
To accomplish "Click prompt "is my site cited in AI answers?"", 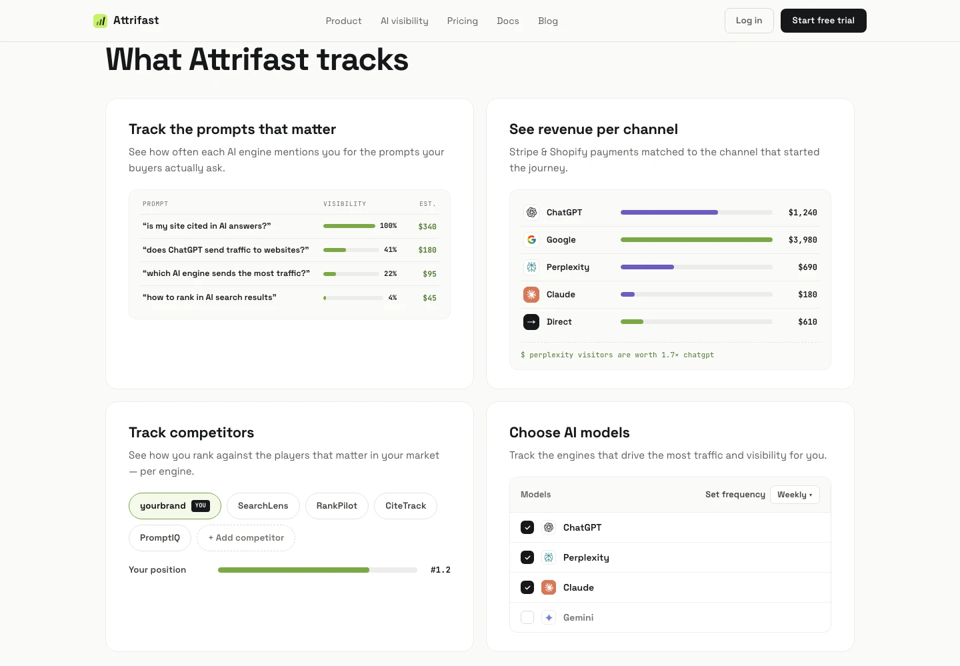I will (x=207, y=226).
